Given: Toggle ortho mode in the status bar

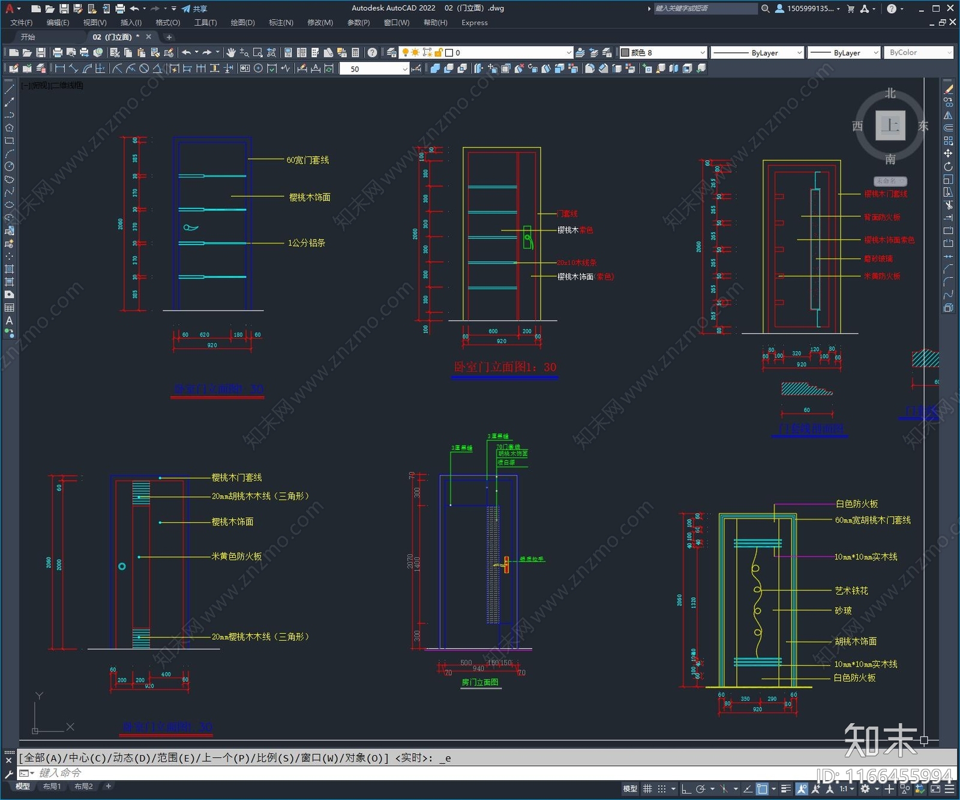Looking at the screenshot, I should (686, 789).
